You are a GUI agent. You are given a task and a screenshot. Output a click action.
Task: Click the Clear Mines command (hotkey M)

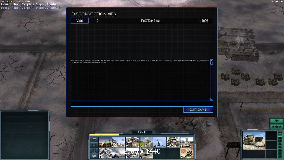[x=187, y=153]
